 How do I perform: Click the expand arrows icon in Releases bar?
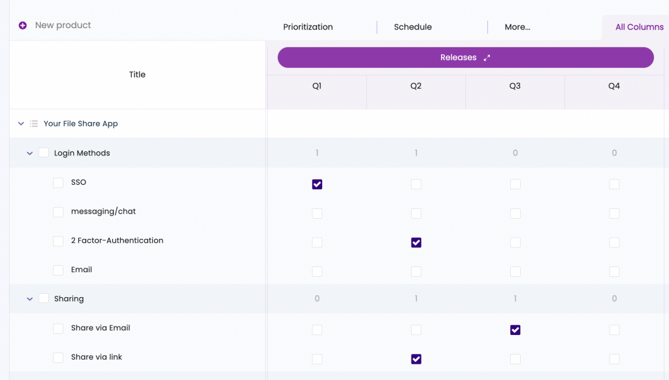487,57
